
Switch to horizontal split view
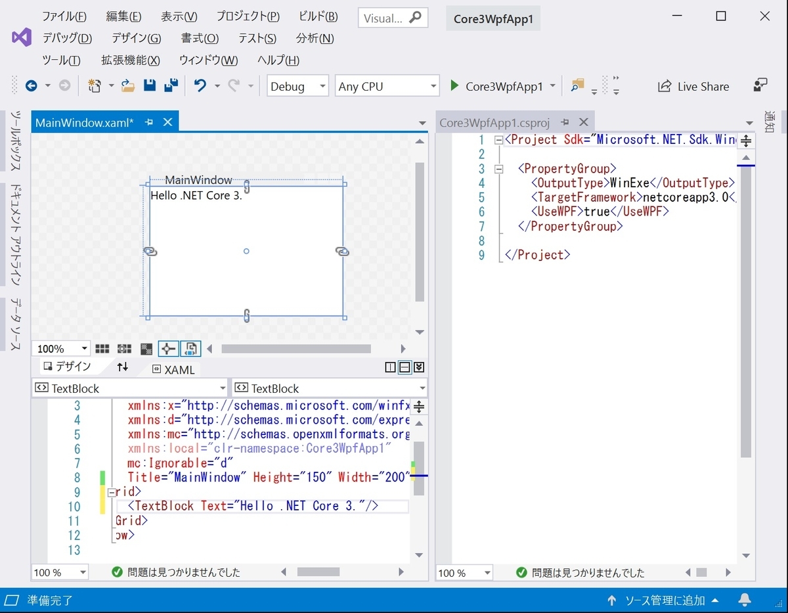405,368
